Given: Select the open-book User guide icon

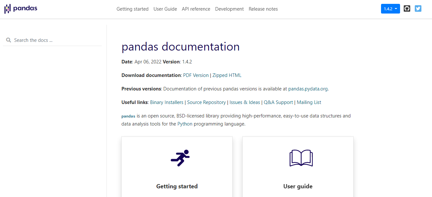Looking at the screenshot, I should coord(301,158).
